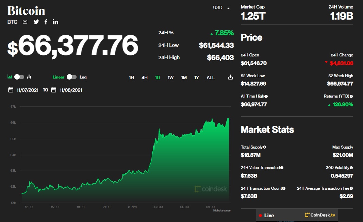Toggle chart type switch
The height and width of the screenshot is (222, 363).
coord(19,77)
